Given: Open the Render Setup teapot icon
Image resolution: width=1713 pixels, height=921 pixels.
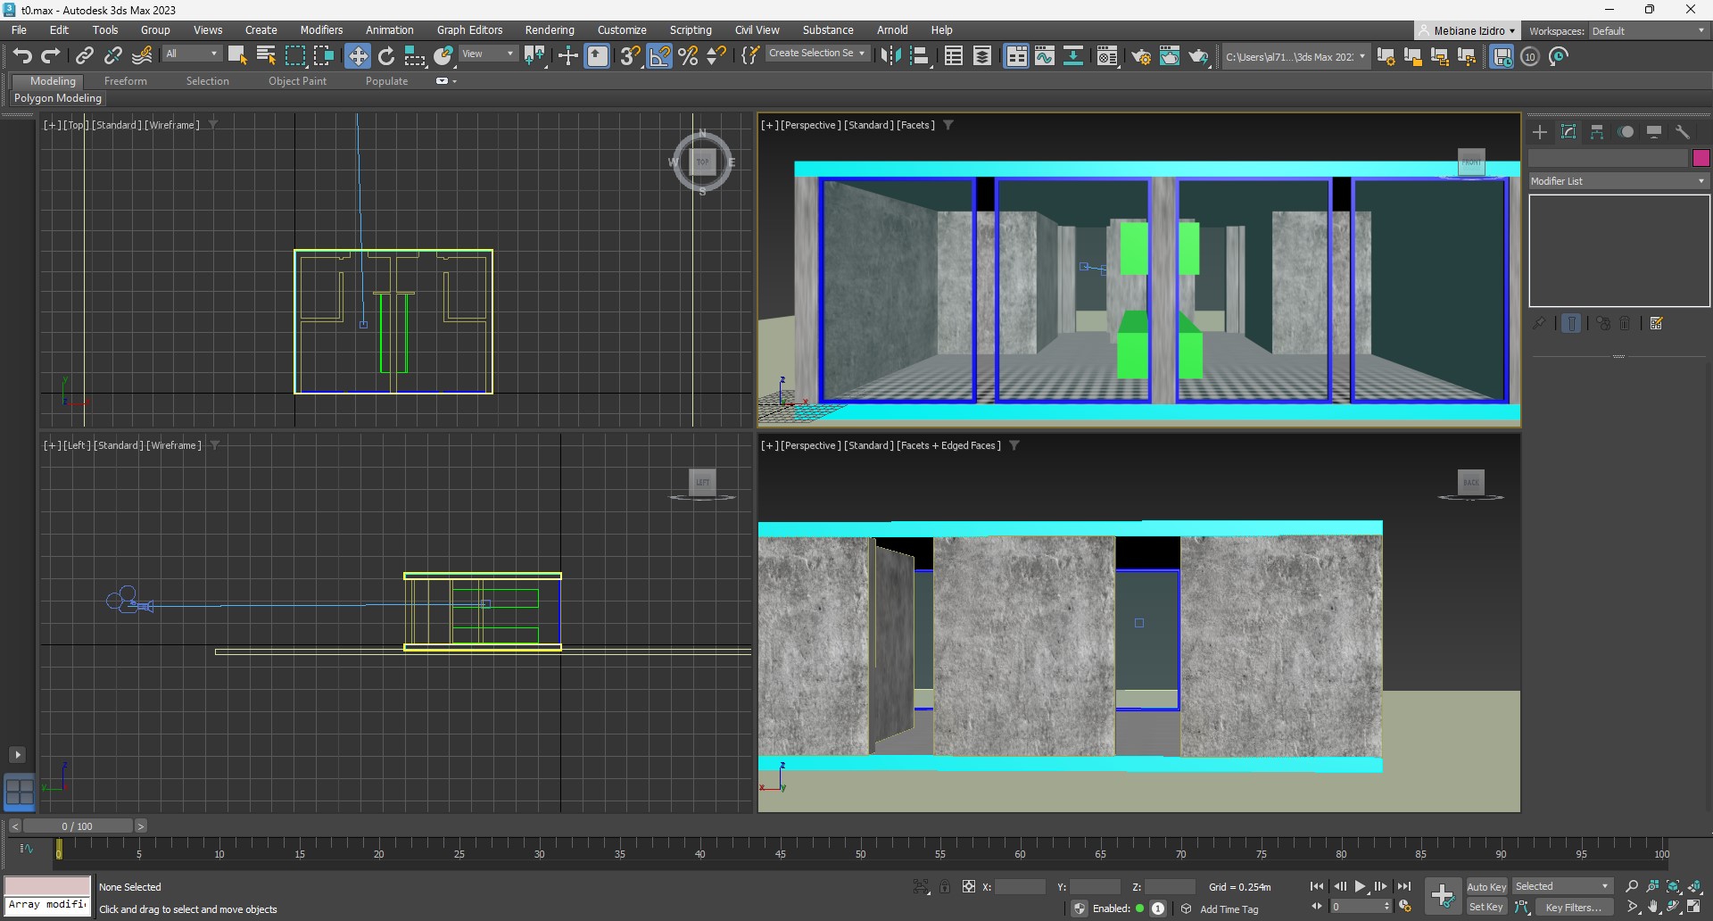Looking at the screenshot, I should pos(1140,56).
